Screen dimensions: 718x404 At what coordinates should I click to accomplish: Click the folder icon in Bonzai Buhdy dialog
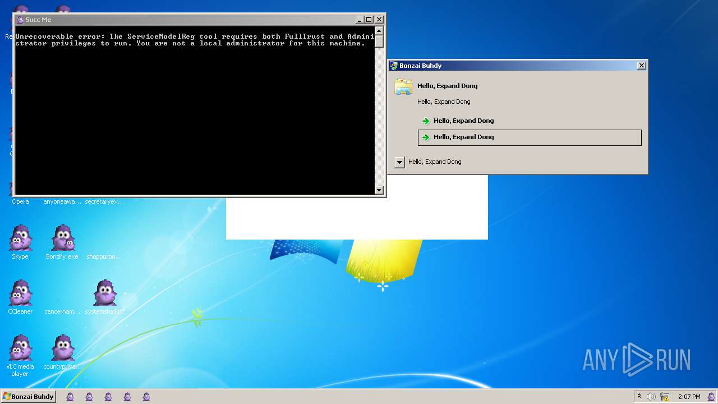click(x=403, y=86)
